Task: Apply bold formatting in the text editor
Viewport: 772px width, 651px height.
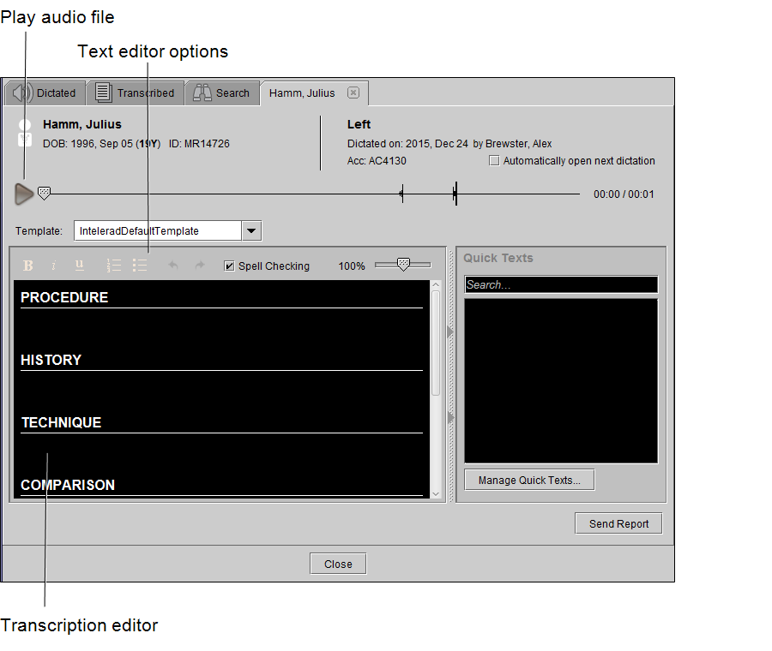Action: pyautogui.click(x=27, y=266)
